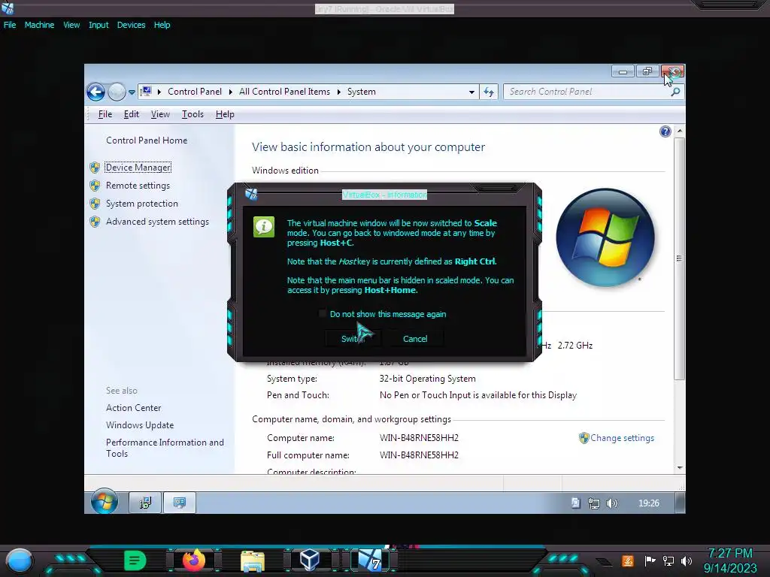Open the Control Panel Edit menu

pos(131,114)
